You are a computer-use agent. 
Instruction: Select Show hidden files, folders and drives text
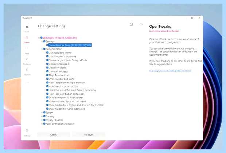(76, 105)
